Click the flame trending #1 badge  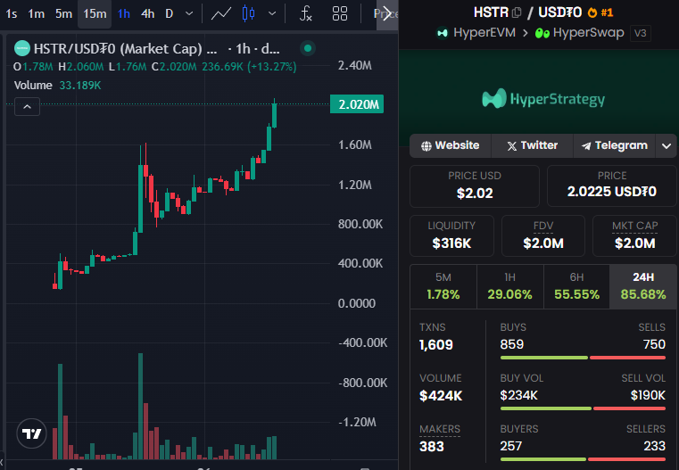pos(600,12)
